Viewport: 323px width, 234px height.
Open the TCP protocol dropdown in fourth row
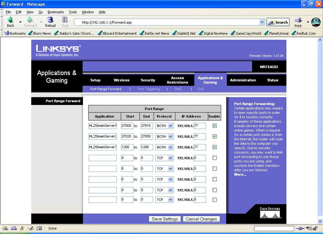[x=164, y=158]
